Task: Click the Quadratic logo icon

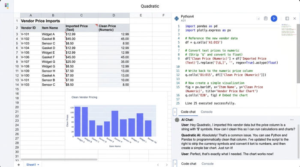Action: point(7,6)
